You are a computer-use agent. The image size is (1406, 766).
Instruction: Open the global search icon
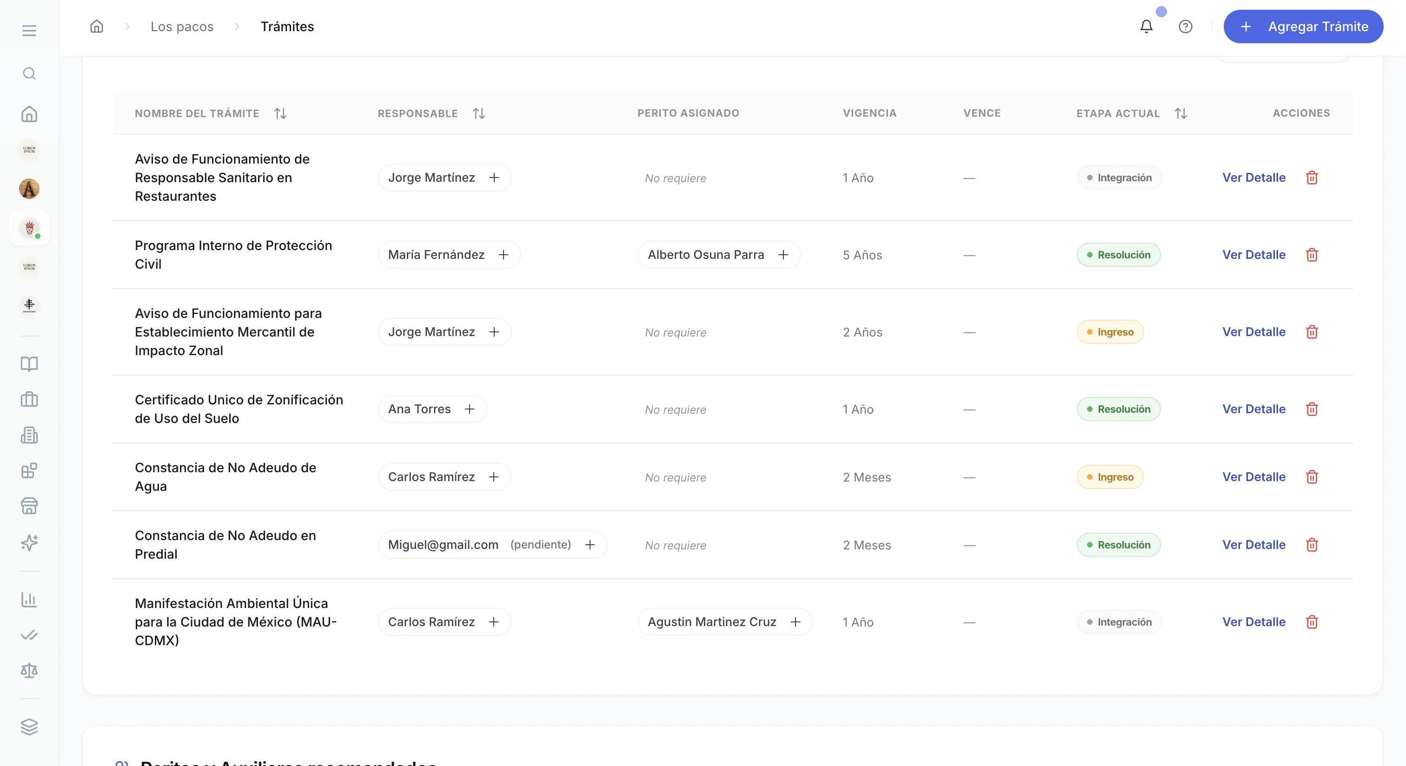coord(29,73)
